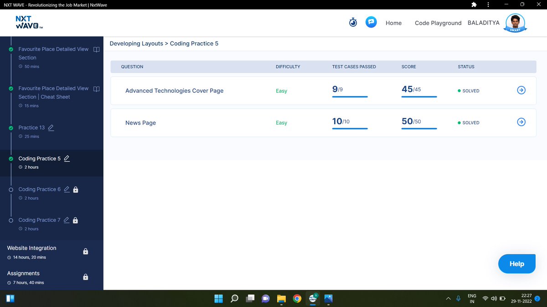
Task: Open the browser extensions puzzle icon
Action: pyautogui.click(x=474, y=5)
